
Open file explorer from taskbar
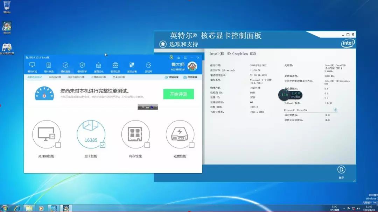click(x=29, y=208)
